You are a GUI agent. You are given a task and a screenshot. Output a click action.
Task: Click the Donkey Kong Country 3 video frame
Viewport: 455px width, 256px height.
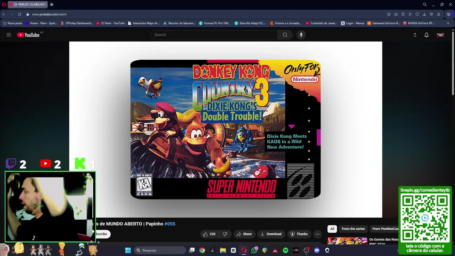[x=226, y=129]
